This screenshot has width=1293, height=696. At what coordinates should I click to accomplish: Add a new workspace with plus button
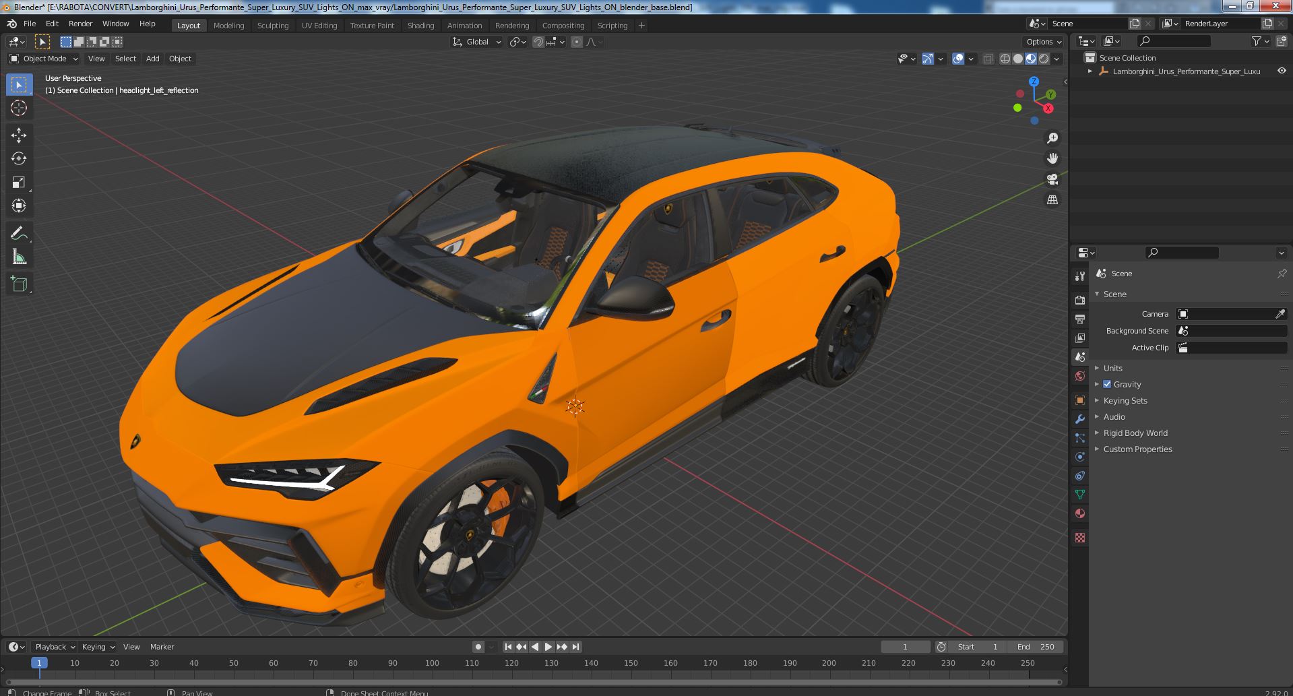tap(641, 26)
